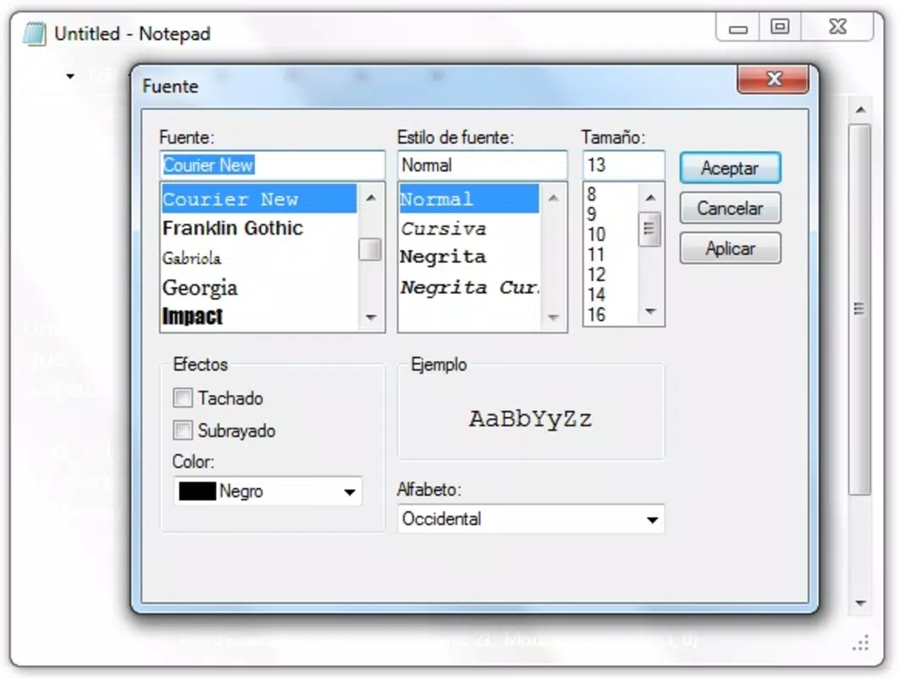Screen dimensions: 899x678
Task: Minimize the Notepad window
Action: [x=738, y=27]
